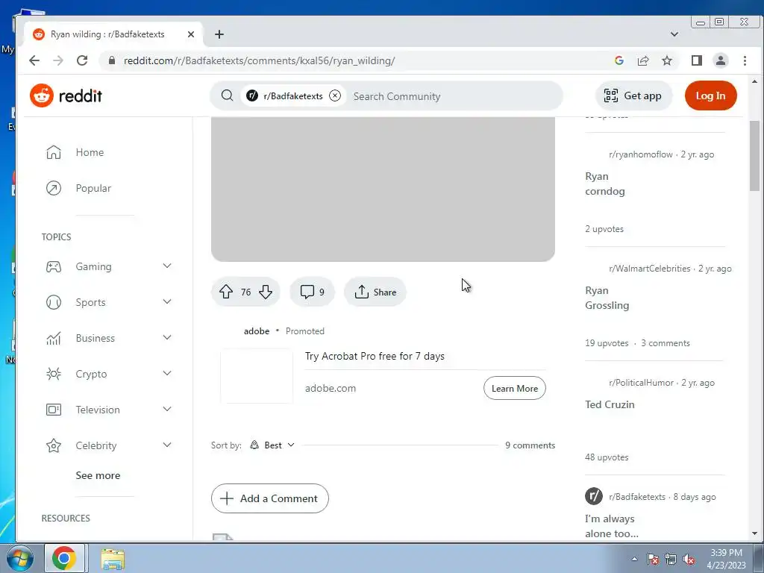Click the Log In button
Image resolution: width=764 pixels, height=573 pixels.
[x=710, y=95]
